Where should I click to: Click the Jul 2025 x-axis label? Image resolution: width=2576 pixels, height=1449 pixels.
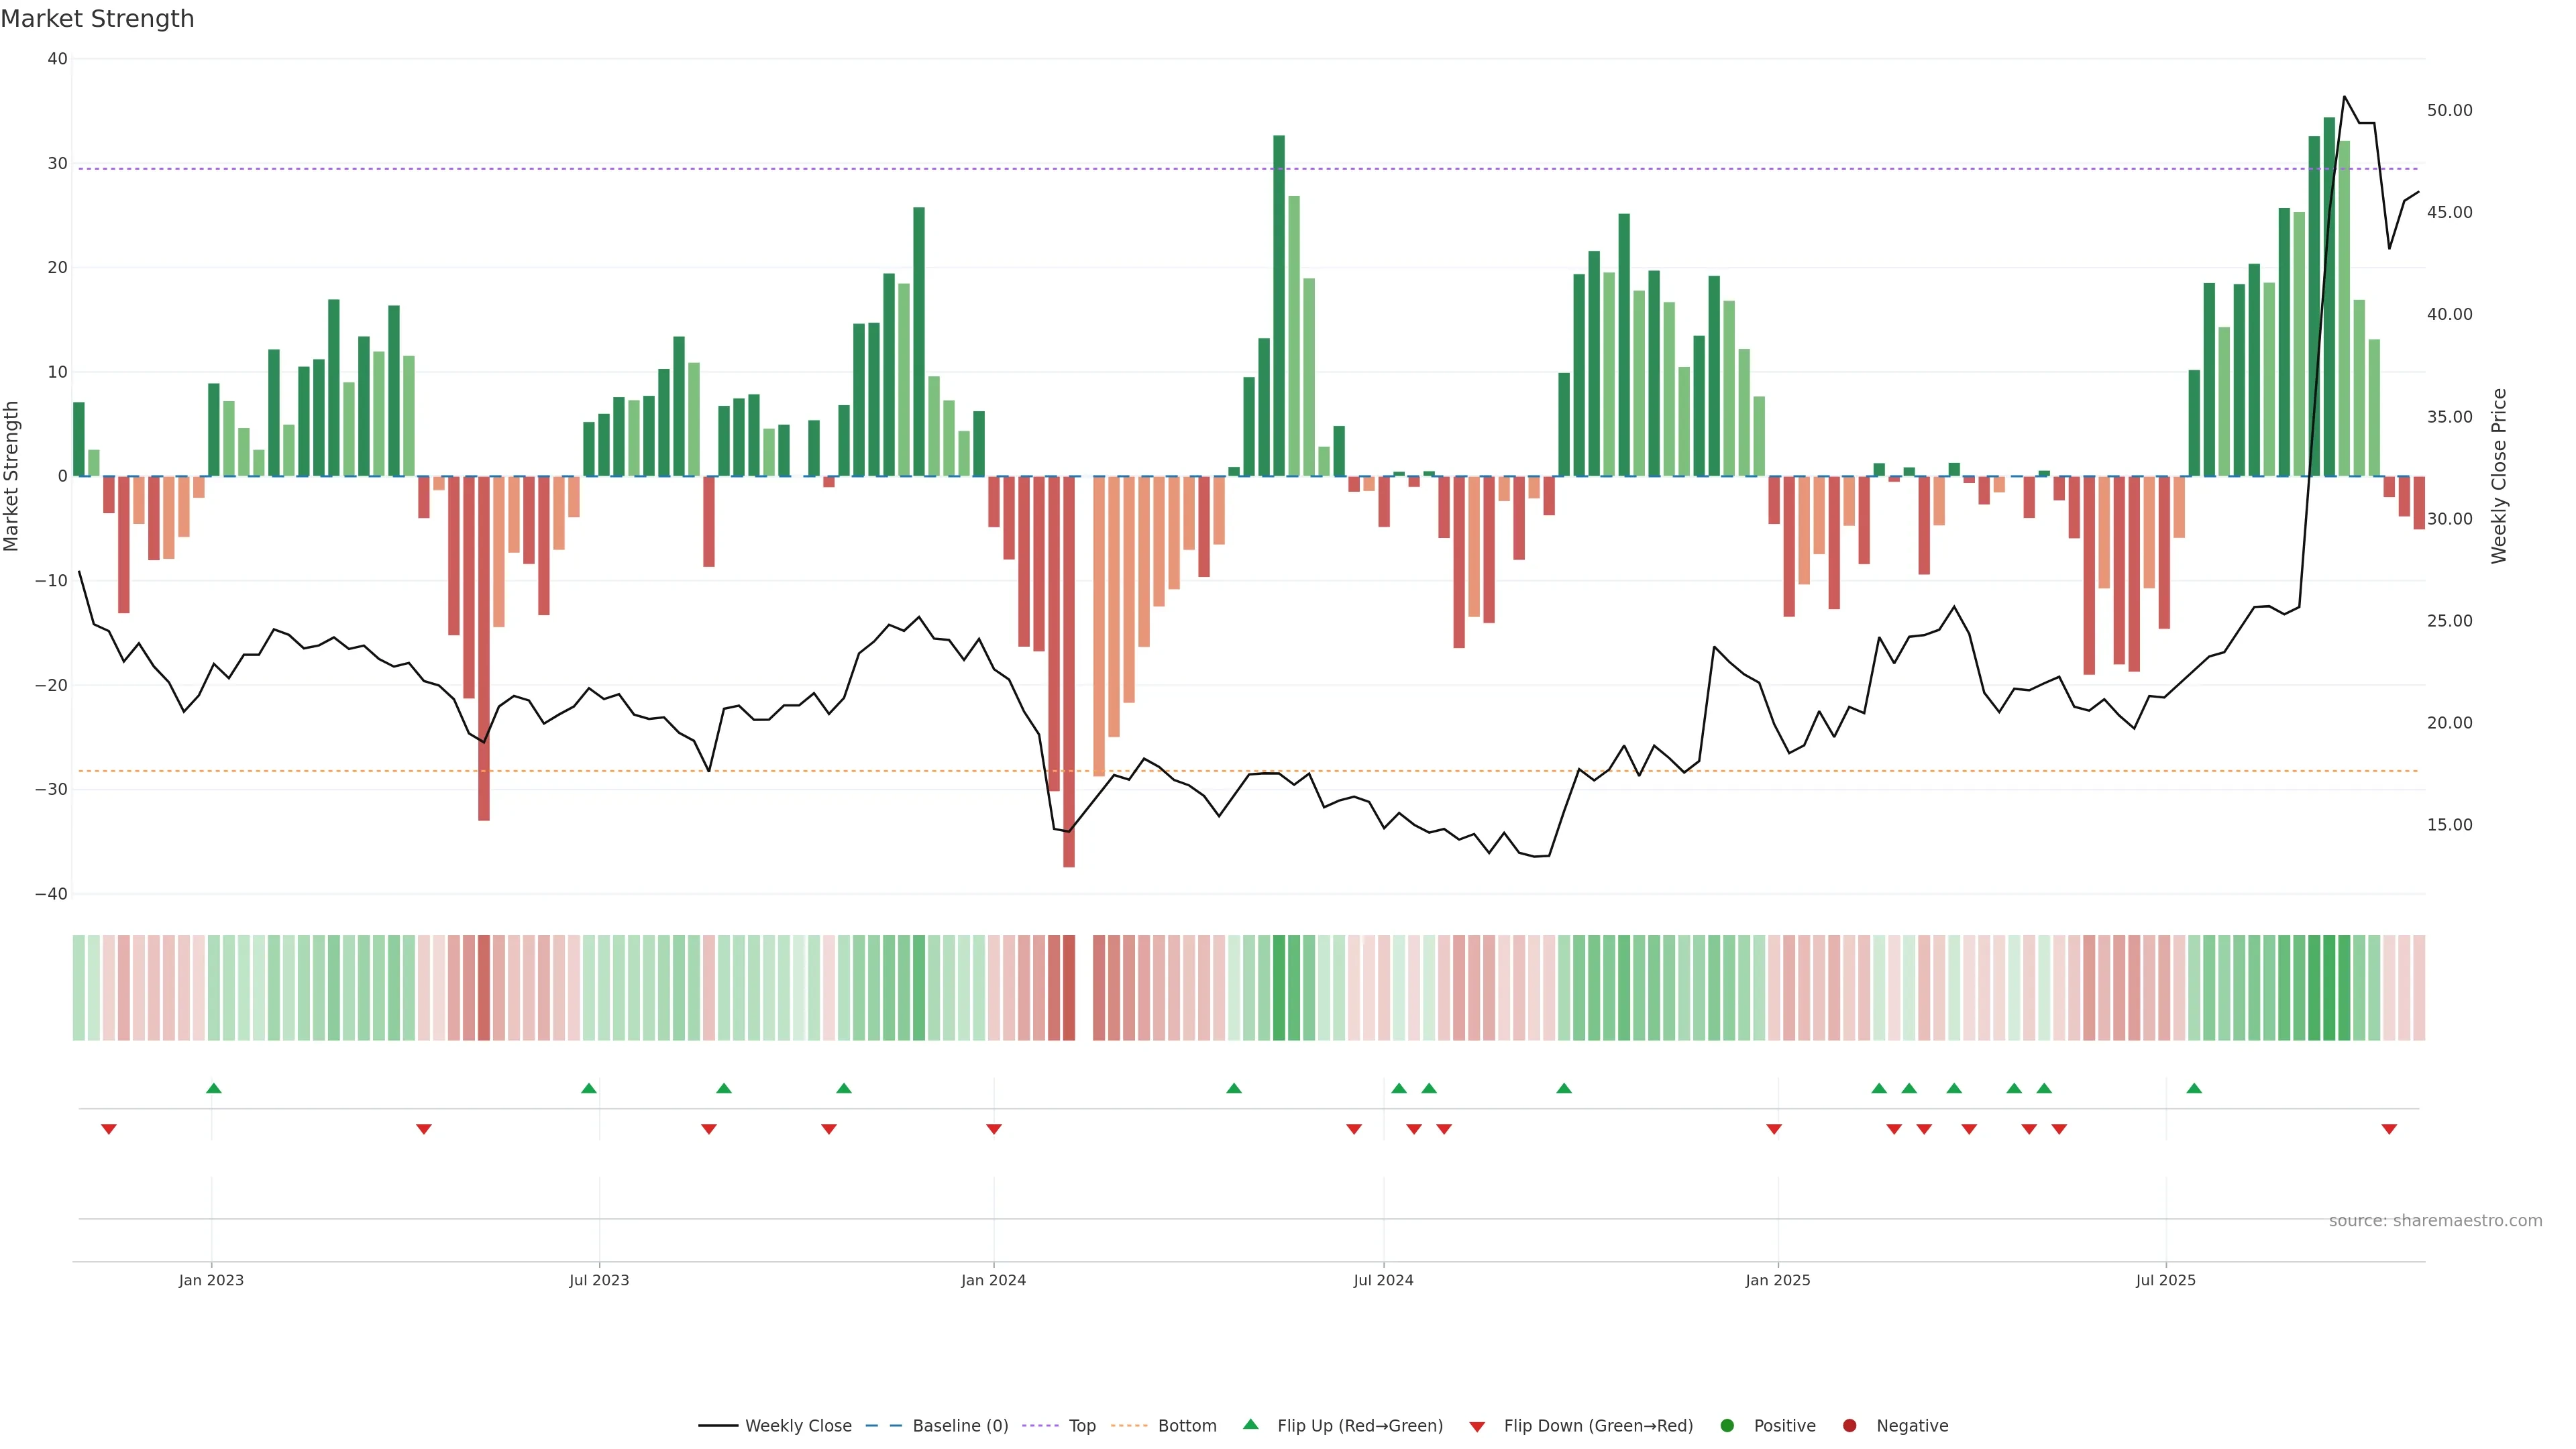[2165, 1280]
